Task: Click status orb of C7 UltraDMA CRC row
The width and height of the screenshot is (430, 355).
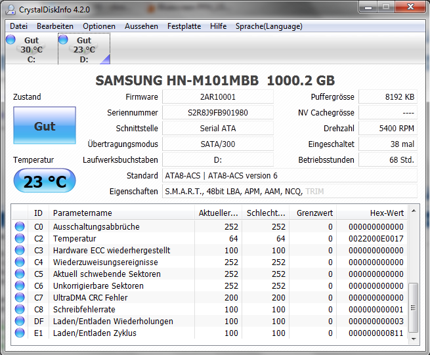Action: tap(20, 297)
